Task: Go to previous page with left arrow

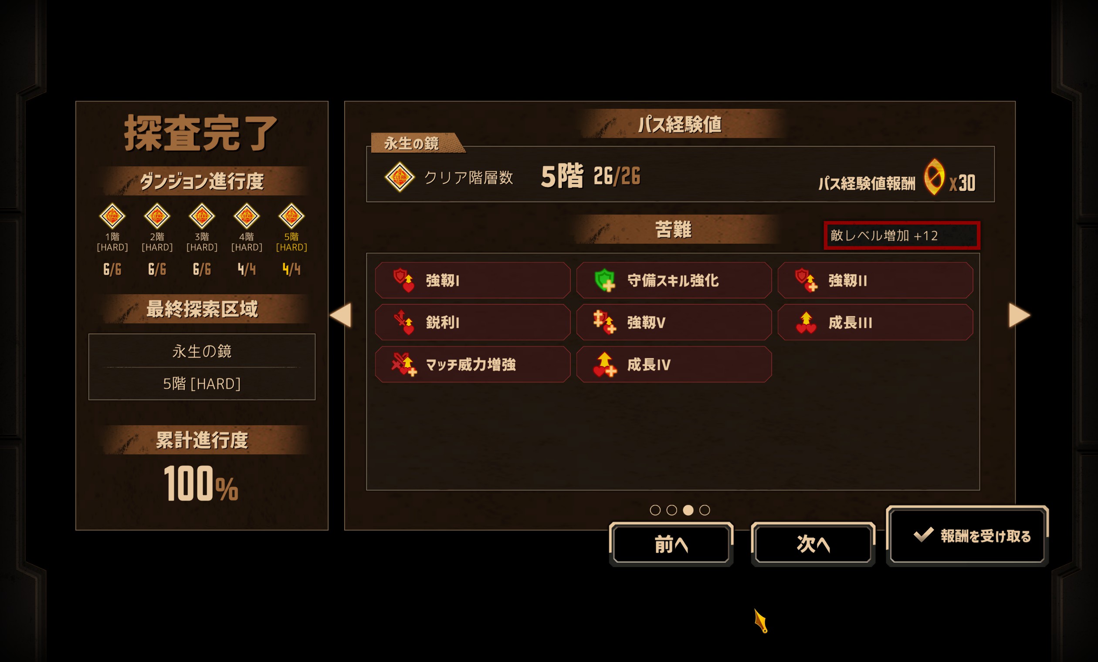Action: point(341,315)
